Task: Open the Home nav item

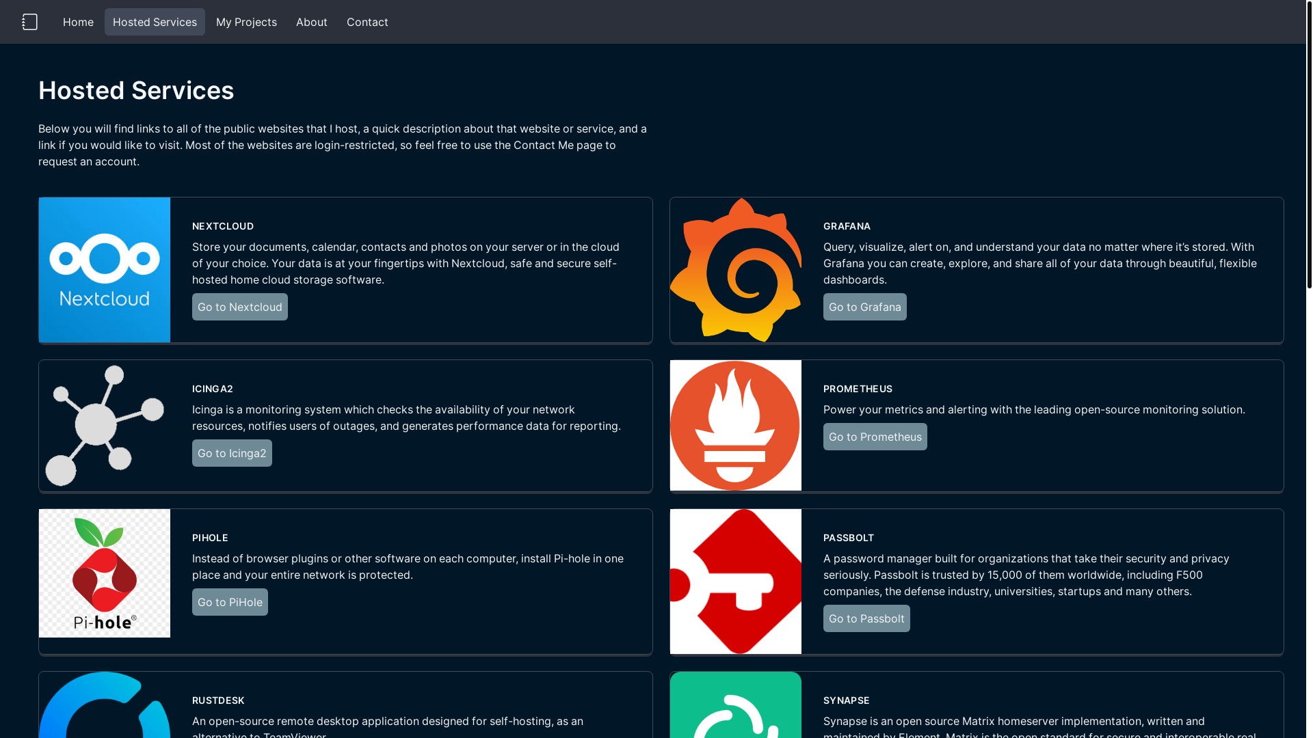Action: point(78,22)
